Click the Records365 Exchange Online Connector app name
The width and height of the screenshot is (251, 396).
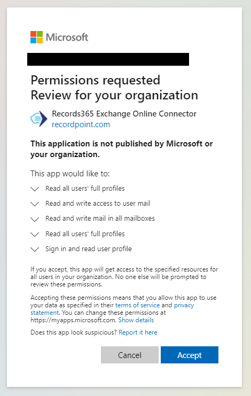click(124, 114)
